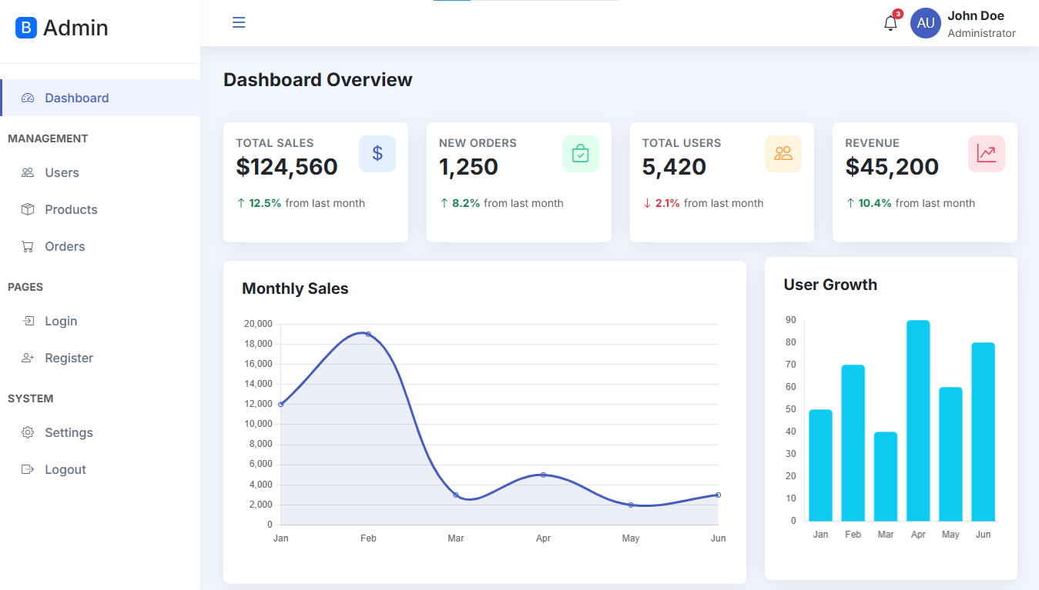Click the blue B logo in the header
The image size is (1039, 590).
click(x=25, y=27)
